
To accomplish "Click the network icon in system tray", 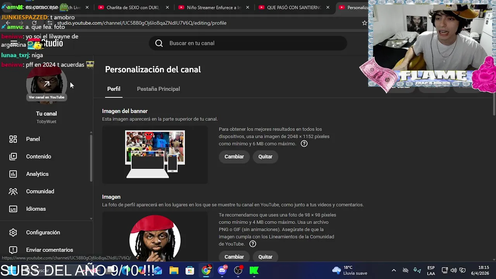I will point(445,270).
